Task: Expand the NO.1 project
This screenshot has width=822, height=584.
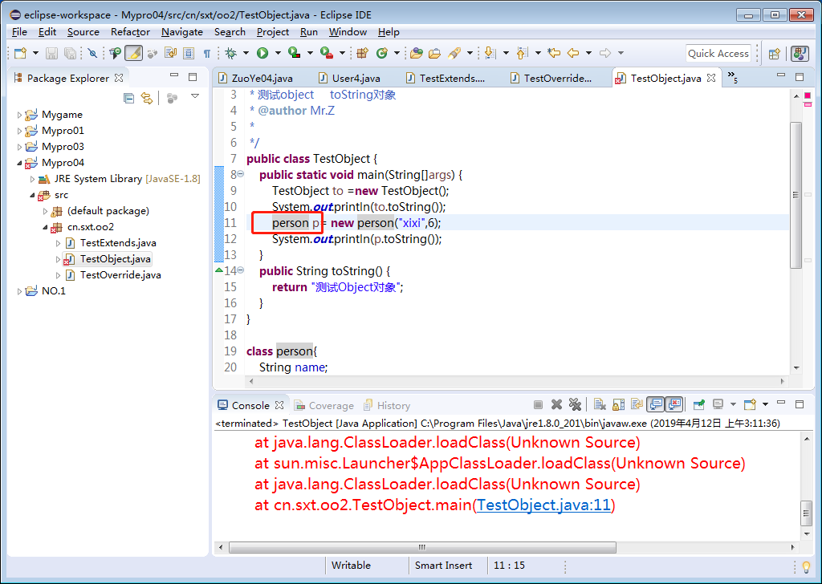Action: pyautogui.click(x=19, y=291)
